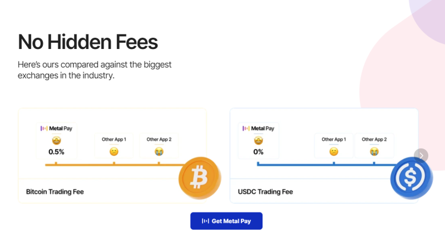Click the 0.5% Metal Pay fee value
The image size is (445, 242).
coord(56,152)
